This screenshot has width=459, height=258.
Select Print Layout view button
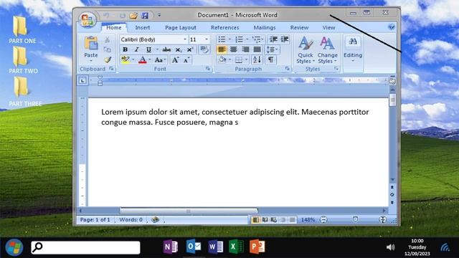point(255,220)
